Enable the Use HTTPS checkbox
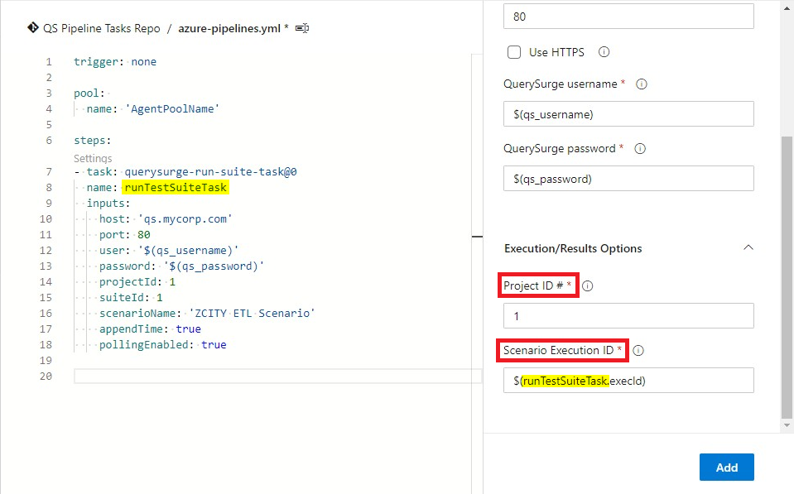The width and height of the screenshot is (794, 494). pos(514,52)
